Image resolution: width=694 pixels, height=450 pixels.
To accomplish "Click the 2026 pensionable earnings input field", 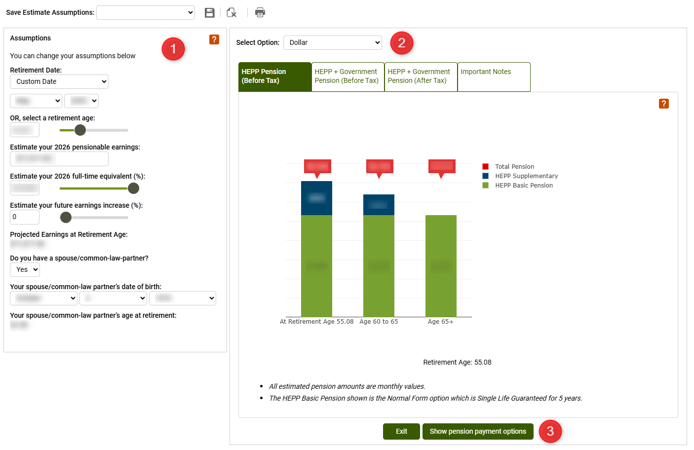I will [x=59, y=159].
